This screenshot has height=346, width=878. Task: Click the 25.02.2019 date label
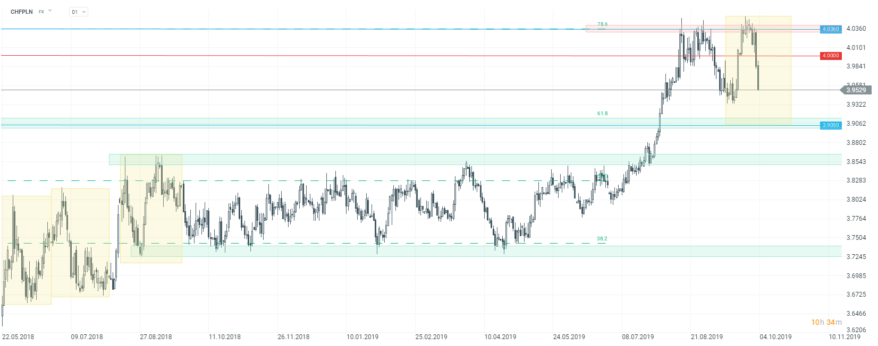coord(431,337)
